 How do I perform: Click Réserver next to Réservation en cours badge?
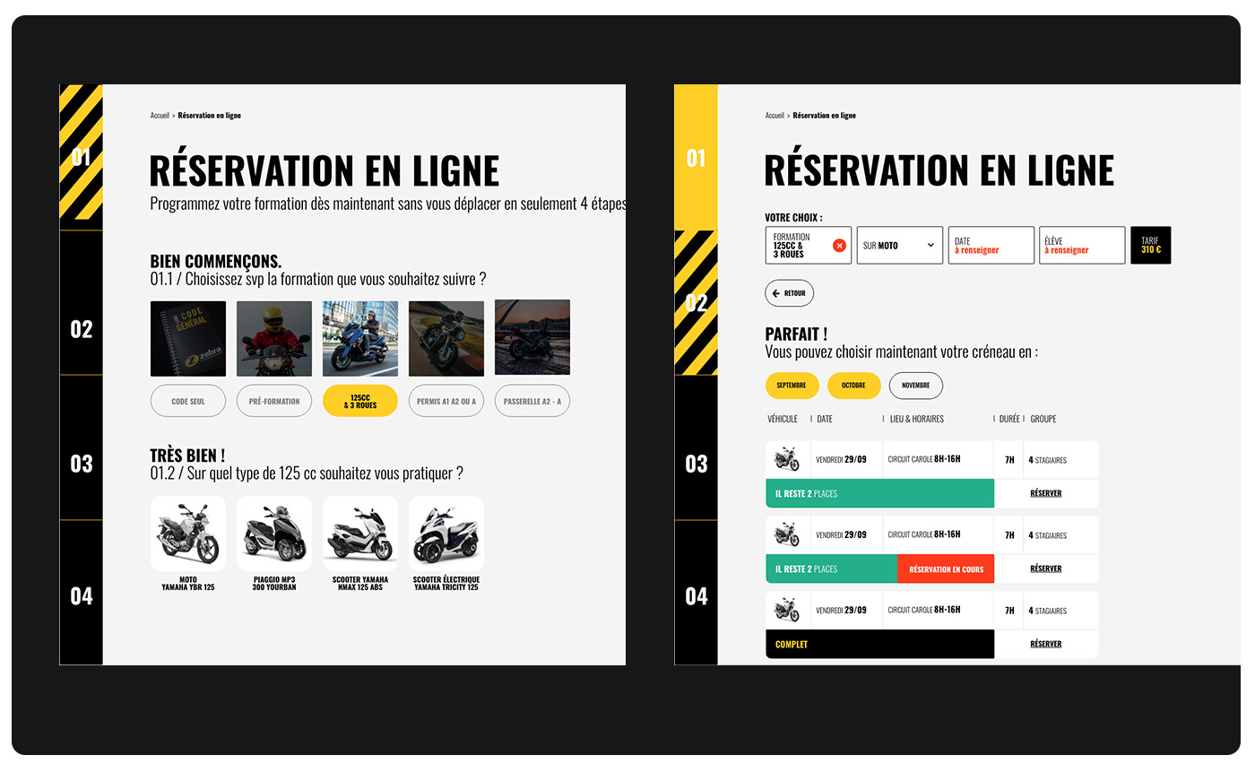(1046, 569)
